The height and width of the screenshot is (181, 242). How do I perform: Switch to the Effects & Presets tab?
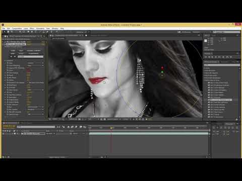[211, 62]
